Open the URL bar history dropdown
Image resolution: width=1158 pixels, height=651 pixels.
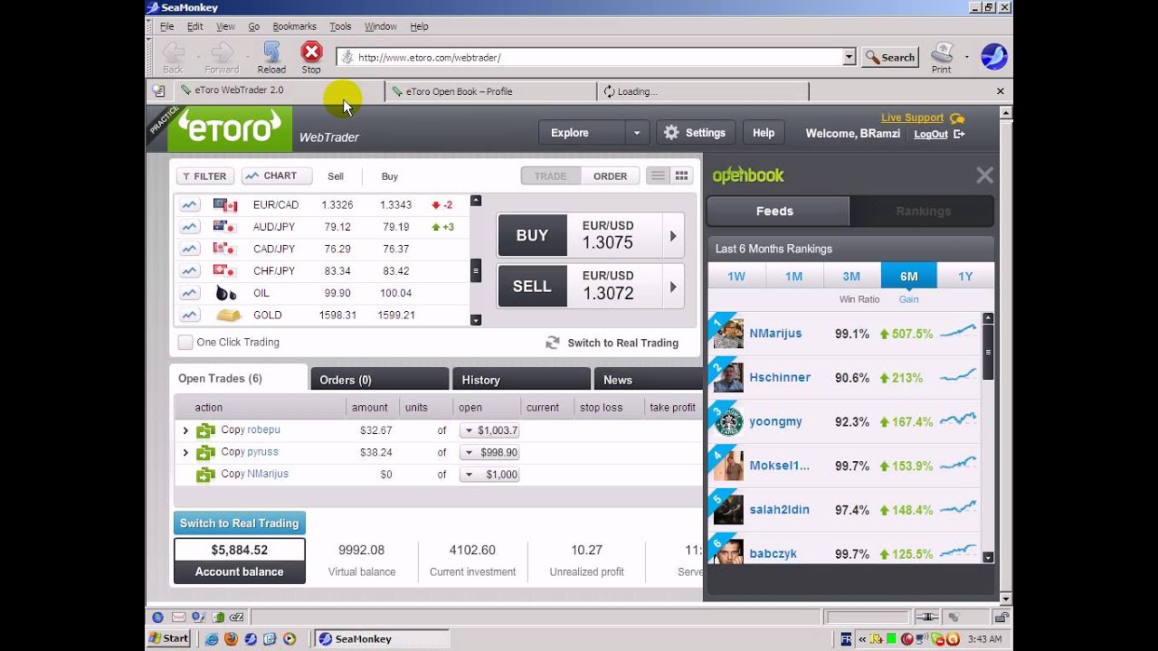(849, 57)
